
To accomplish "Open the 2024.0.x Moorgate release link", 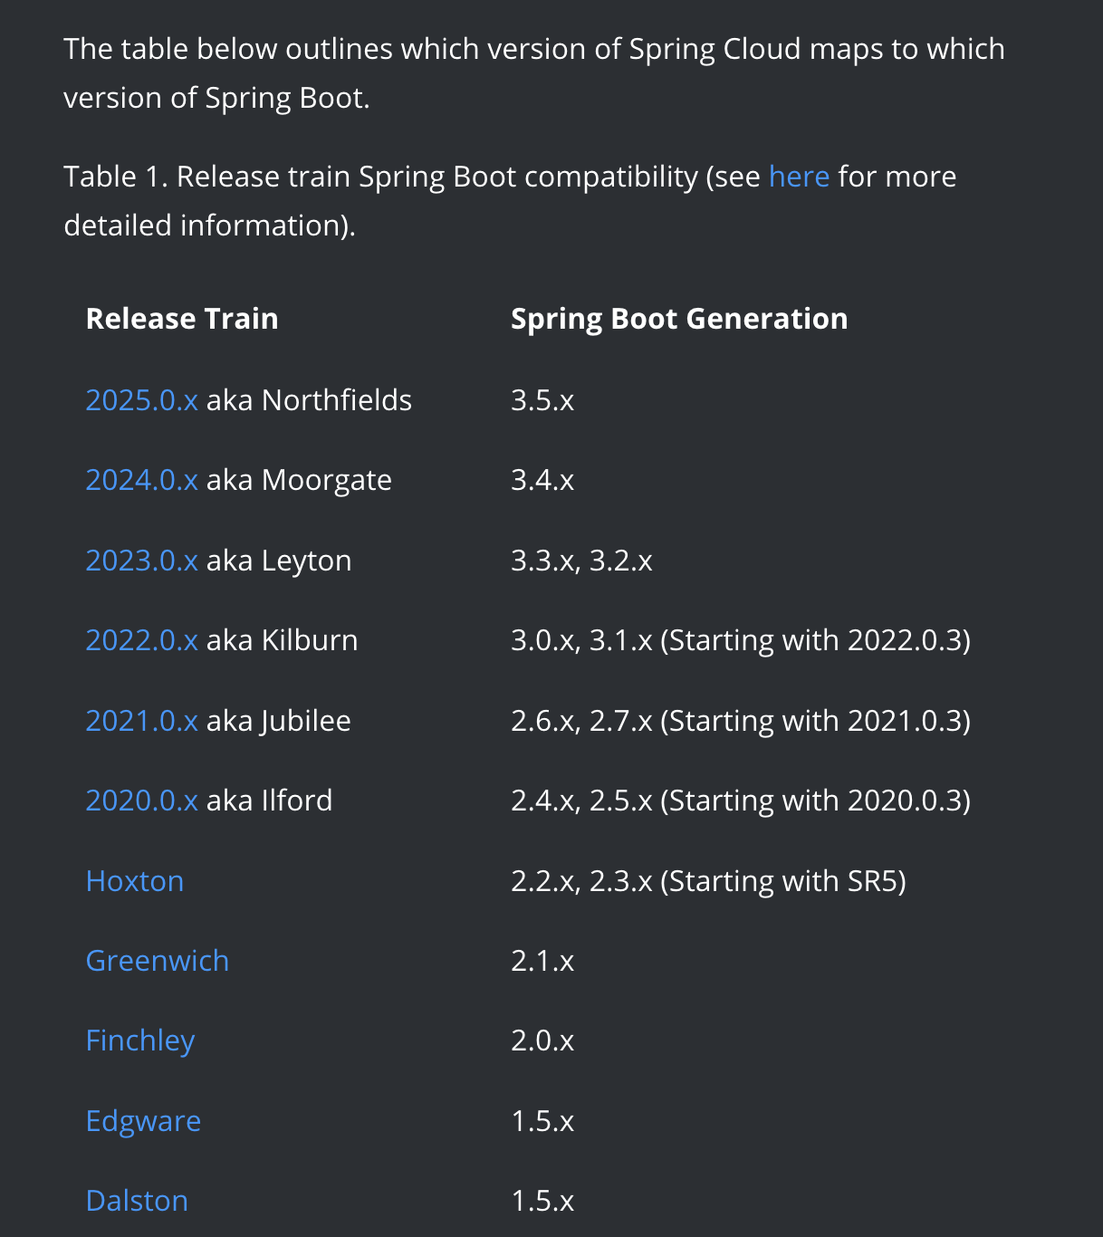I will (x=141, y=480).
